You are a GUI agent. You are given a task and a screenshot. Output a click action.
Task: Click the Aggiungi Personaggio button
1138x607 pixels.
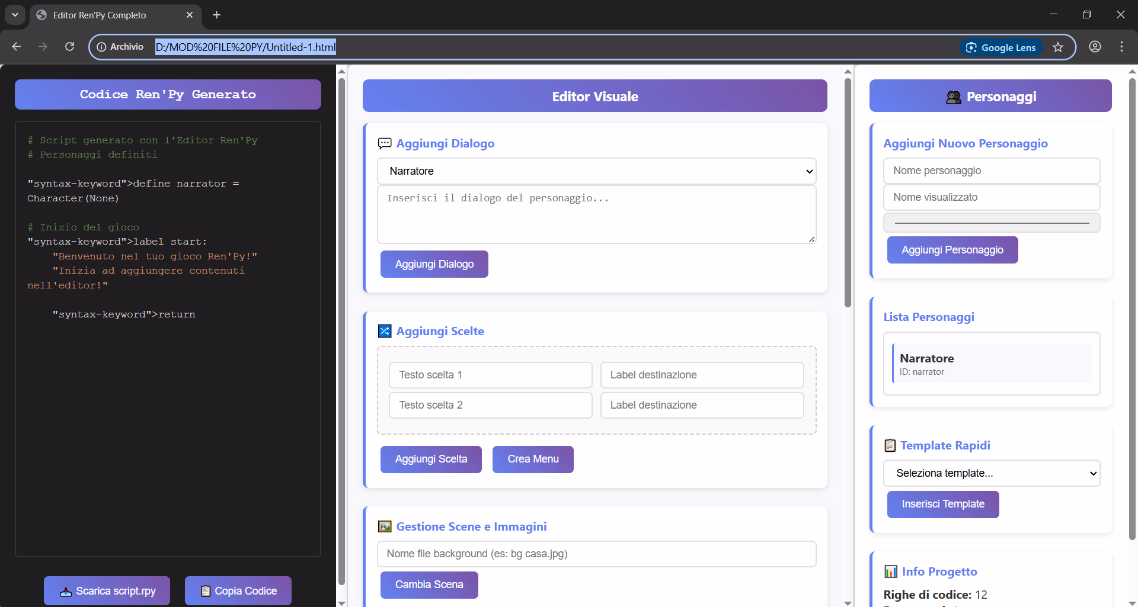pyautogui.click(x=952, y=250)
